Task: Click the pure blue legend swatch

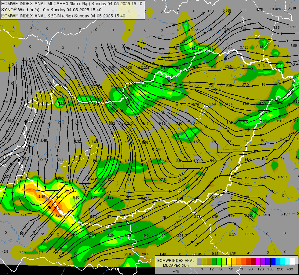Action: click(x=273, y=261)
